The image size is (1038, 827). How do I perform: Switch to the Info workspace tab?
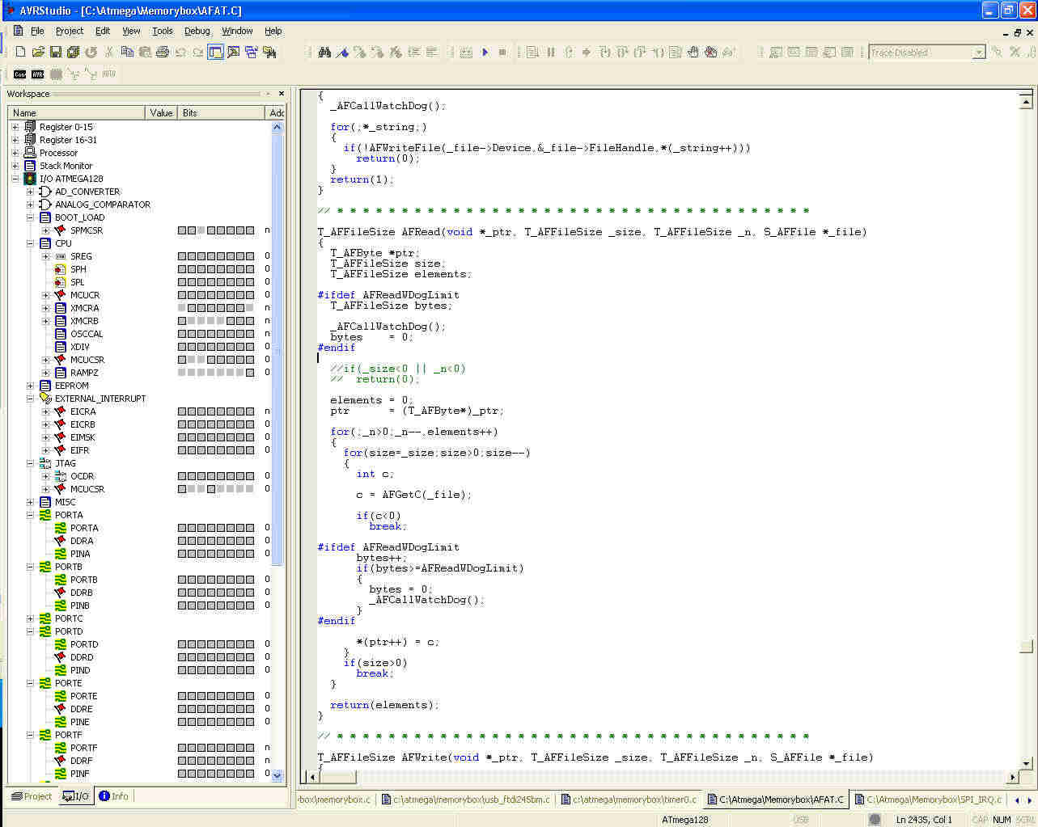[x=113, y=796]
